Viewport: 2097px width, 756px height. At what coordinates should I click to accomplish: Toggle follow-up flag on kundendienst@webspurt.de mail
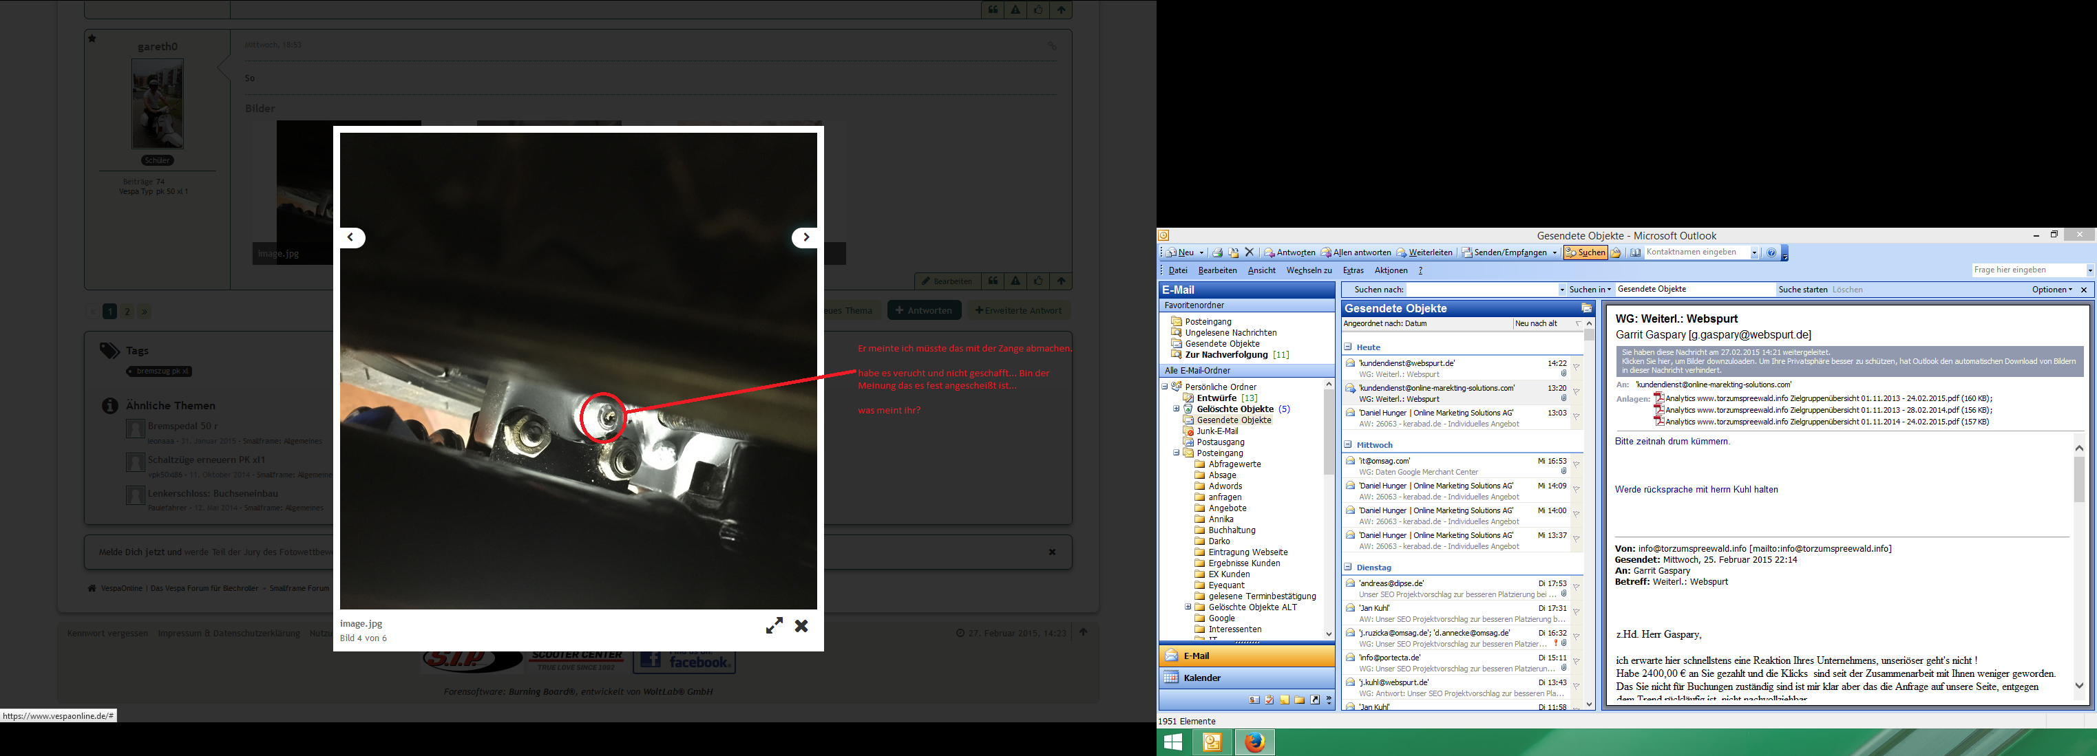click(1576, 368)
